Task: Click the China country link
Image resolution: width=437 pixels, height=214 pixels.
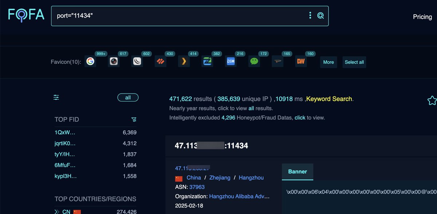Action: pyautogui.click(x=194, y=178)
